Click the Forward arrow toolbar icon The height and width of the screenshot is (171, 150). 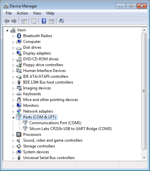(x=14, y=21)
